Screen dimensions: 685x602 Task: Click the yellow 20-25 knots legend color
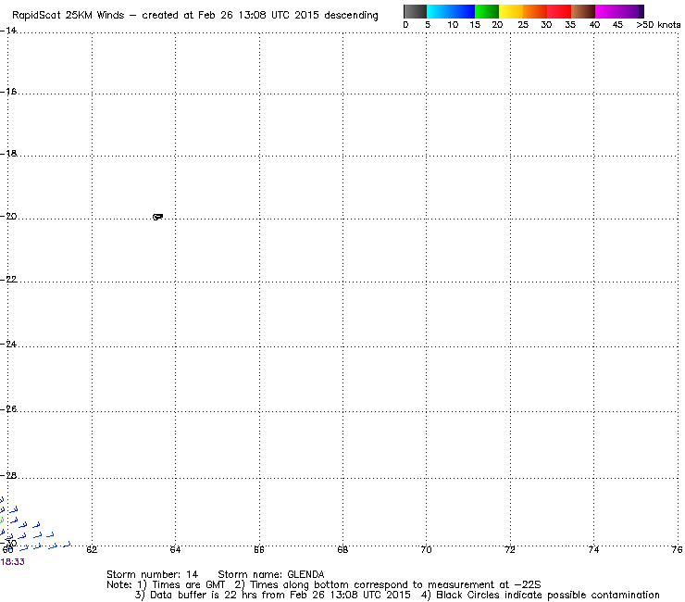[x=511, y=11]
